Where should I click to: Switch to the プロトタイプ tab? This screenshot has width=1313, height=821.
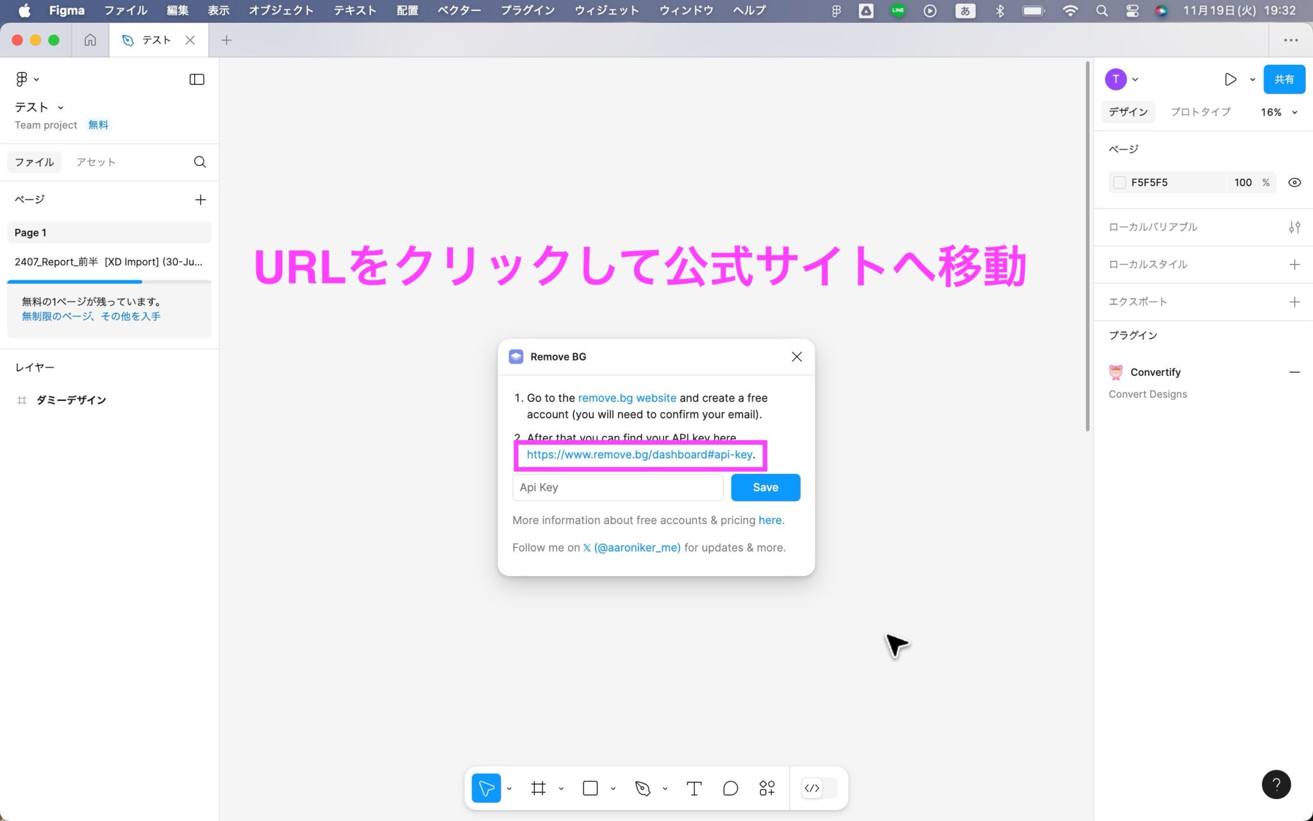click(1200, 112)
